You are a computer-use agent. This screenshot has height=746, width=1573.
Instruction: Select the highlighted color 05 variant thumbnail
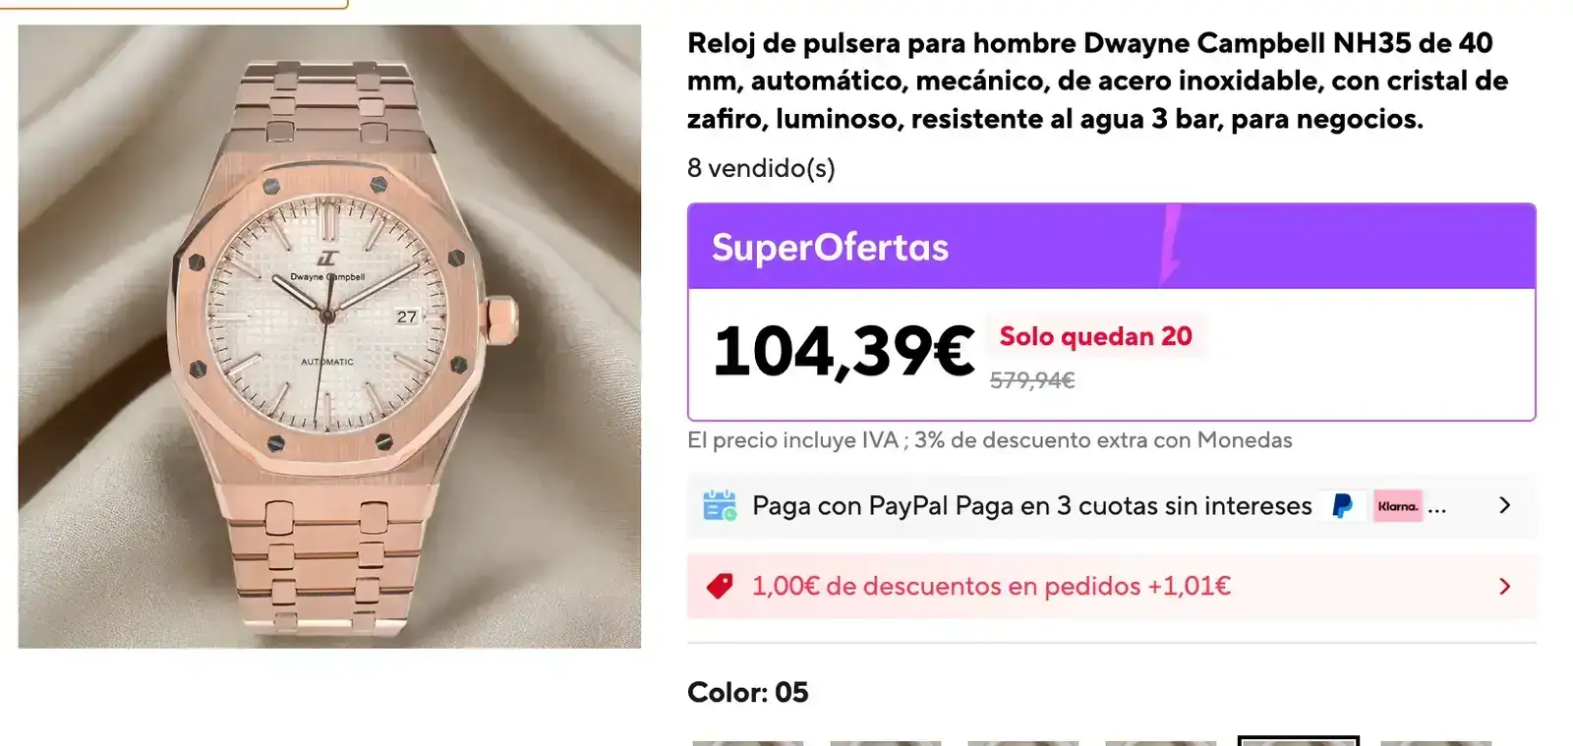tap(1298, 740)
